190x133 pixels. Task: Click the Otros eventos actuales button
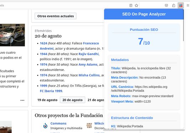pos(56,16)
